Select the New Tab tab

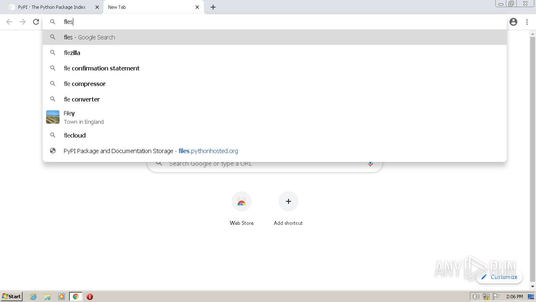153,7
